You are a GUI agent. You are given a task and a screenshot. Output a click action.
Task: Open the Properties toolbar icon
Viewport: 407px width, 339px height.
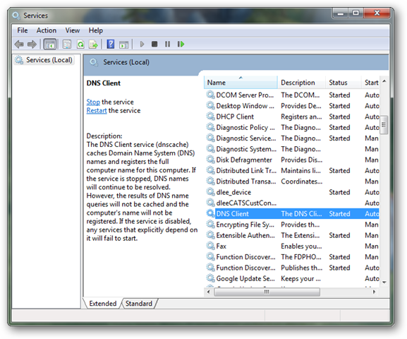point(67,44)
